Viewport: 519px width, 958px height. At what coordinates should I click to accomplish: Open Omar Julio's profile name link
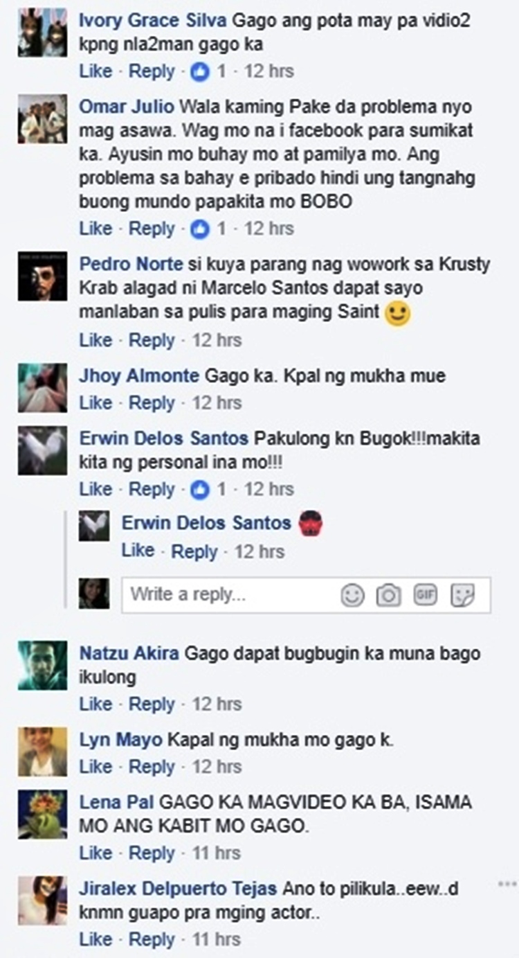click(x=127, y=107)
